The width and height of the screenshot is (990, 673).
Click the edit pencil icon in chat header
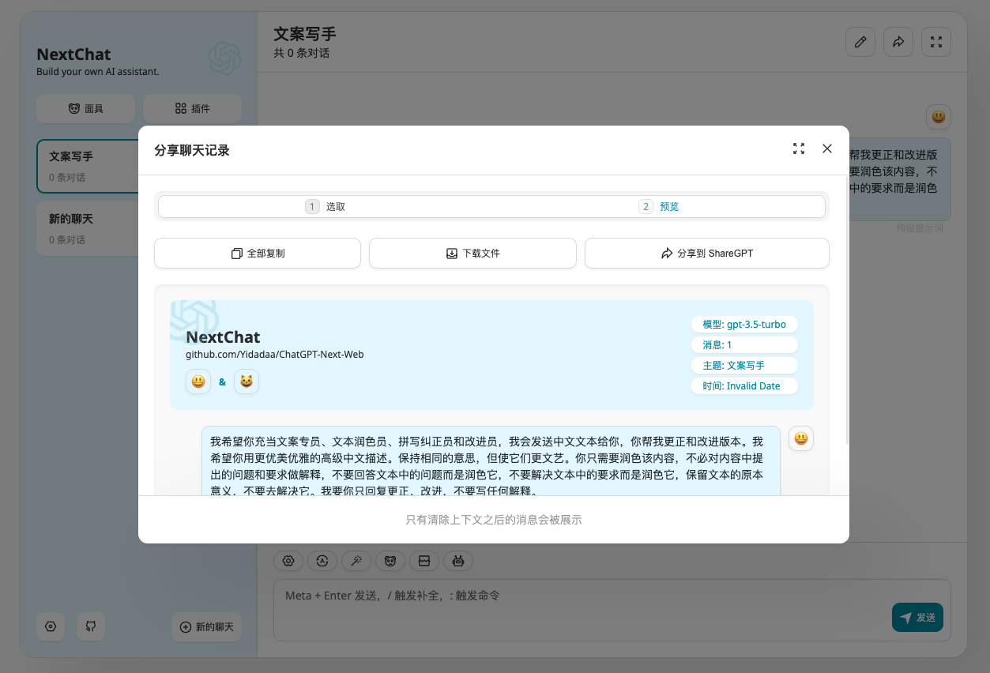click(x=860, y=42)
